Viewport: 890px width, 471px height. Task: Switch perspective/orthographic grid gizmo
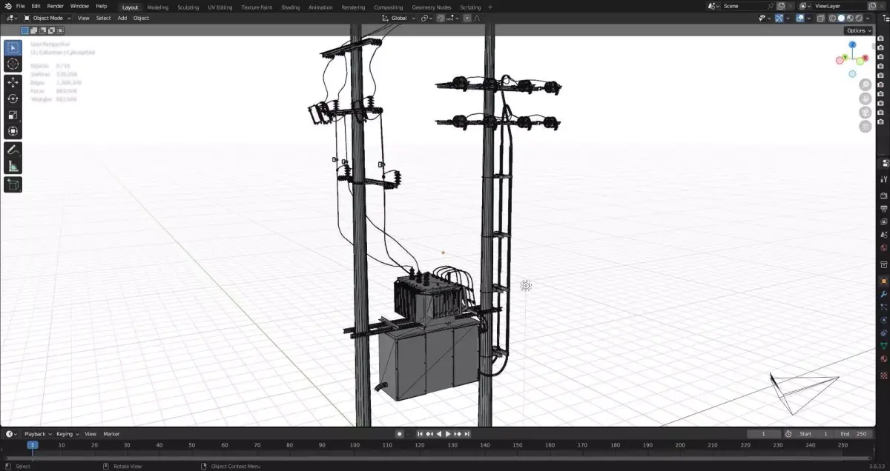[866, 127]
